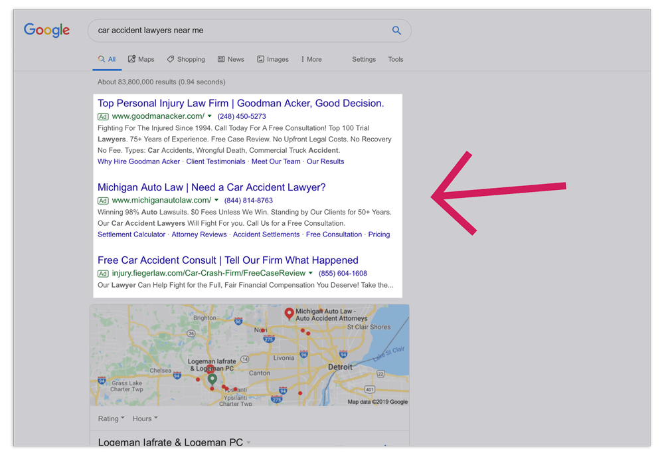Open Free Car Accident Consult ad headline
The height and width of the screenshot is (455, 664).
(x=228, y=260)
